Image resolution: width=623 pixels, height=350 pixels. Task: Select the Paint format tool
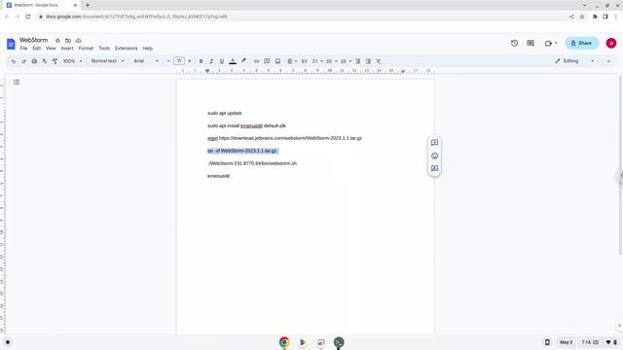[x=55, y=61]
